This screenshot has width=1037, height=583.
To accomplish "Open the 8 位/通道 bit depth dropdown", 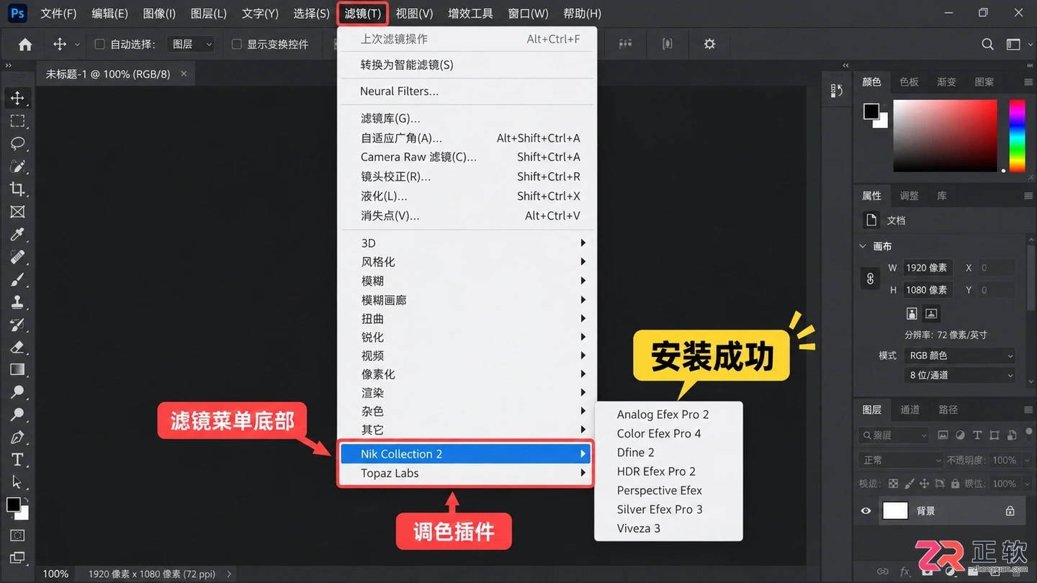I will pyautogui.click(x=960, y=375).
